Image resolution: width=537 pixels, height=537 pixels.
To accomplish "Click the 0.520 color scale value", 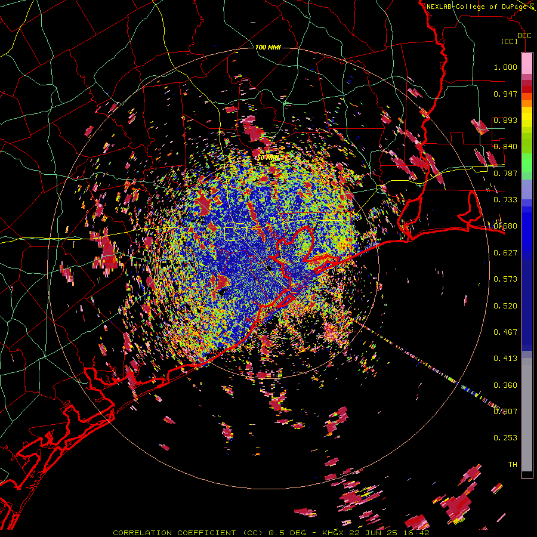I will coord(505,306).
